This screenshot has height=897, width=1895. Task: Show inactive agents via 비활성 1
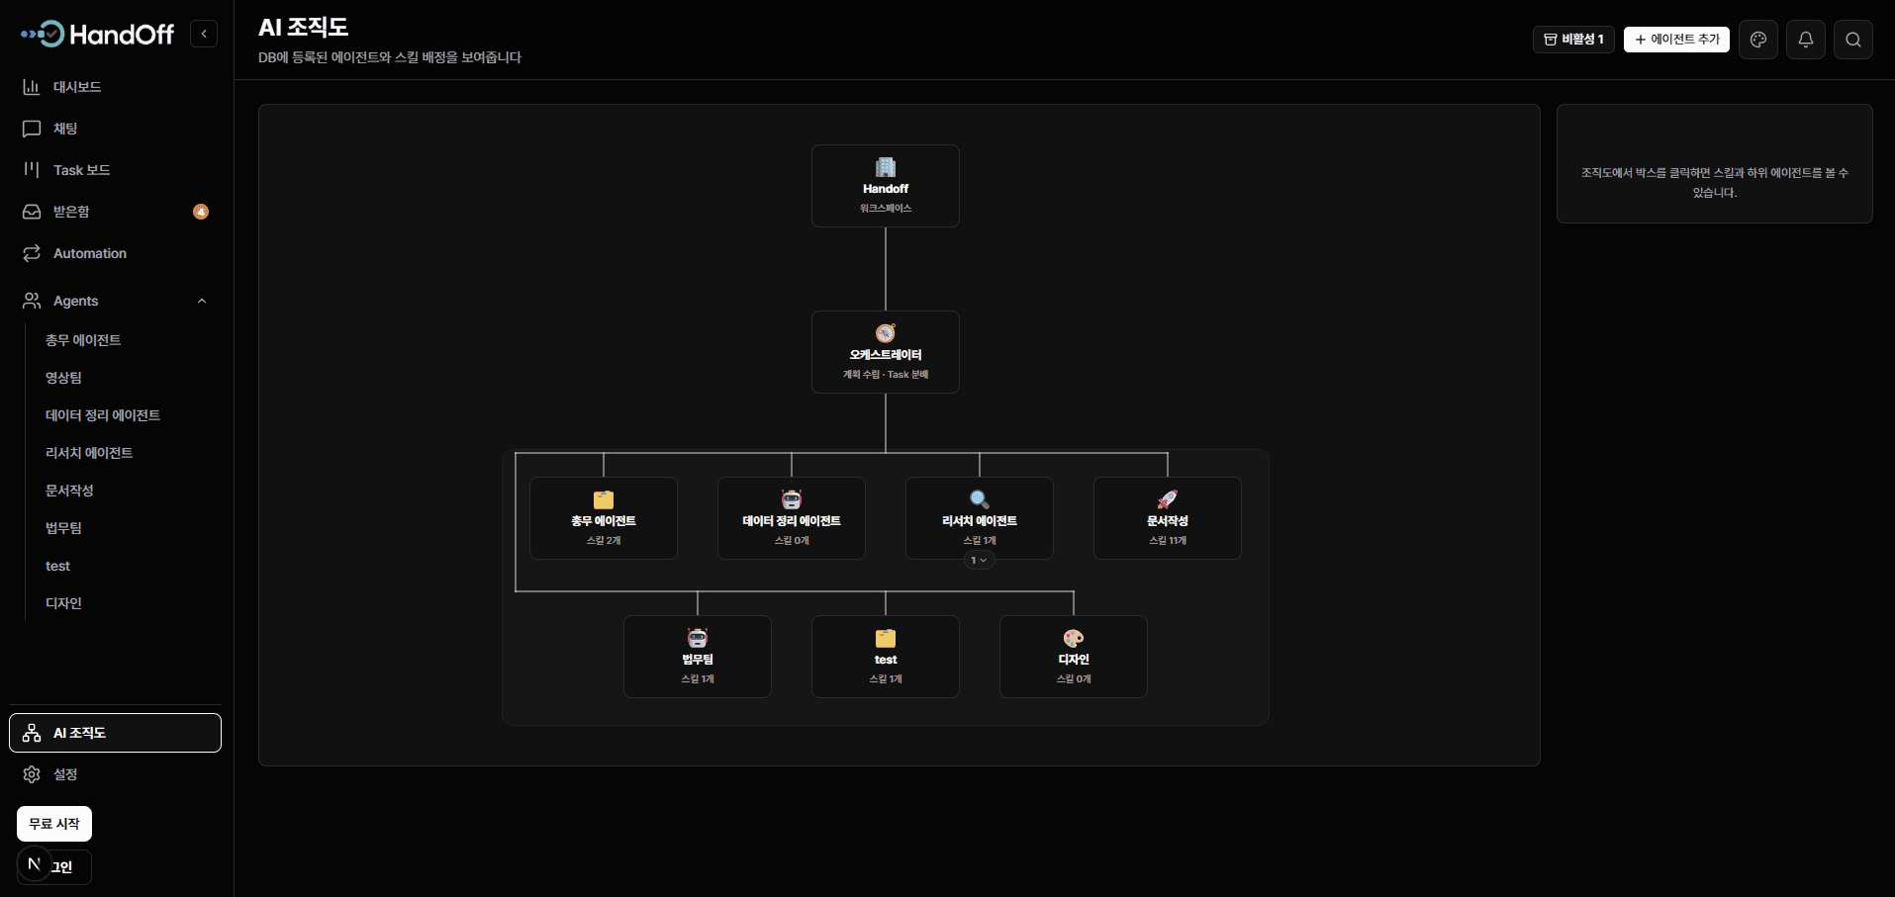click(1573, 40)
